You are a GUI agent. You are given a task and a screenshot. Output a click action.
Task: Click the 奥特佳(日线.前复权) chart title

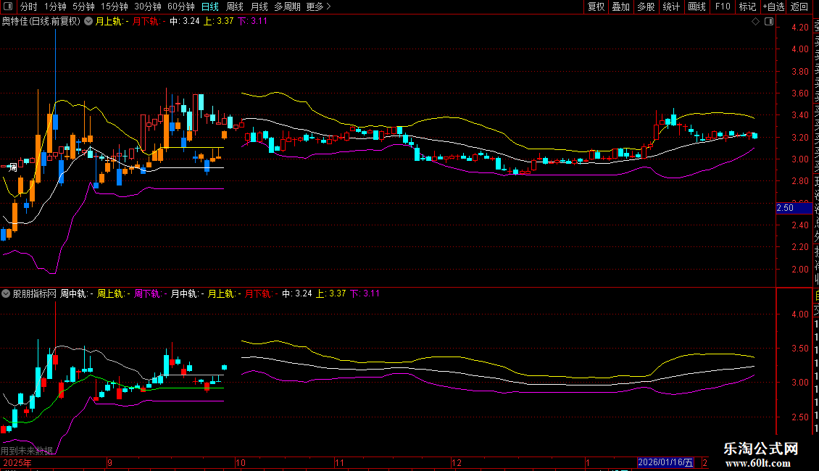[41, 22]
